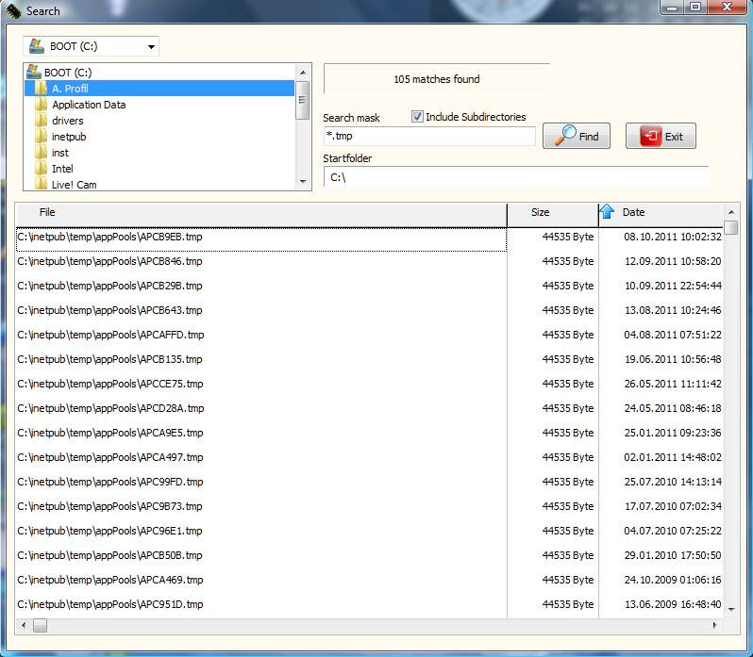Viewport: 753px width, 657px height.
Task: Click the Intel folder icon
Action: 42,169
